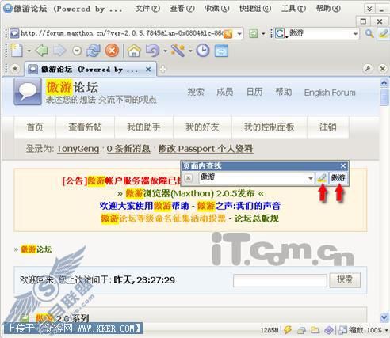Open the navigation history round dropdown
Screen dimensions: 390x338
pyautogui.click(x=77, y=51)
